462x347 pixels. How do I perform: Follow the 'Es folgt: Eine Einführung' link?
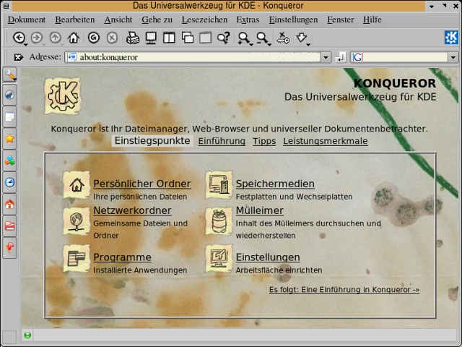click(344, 289)
